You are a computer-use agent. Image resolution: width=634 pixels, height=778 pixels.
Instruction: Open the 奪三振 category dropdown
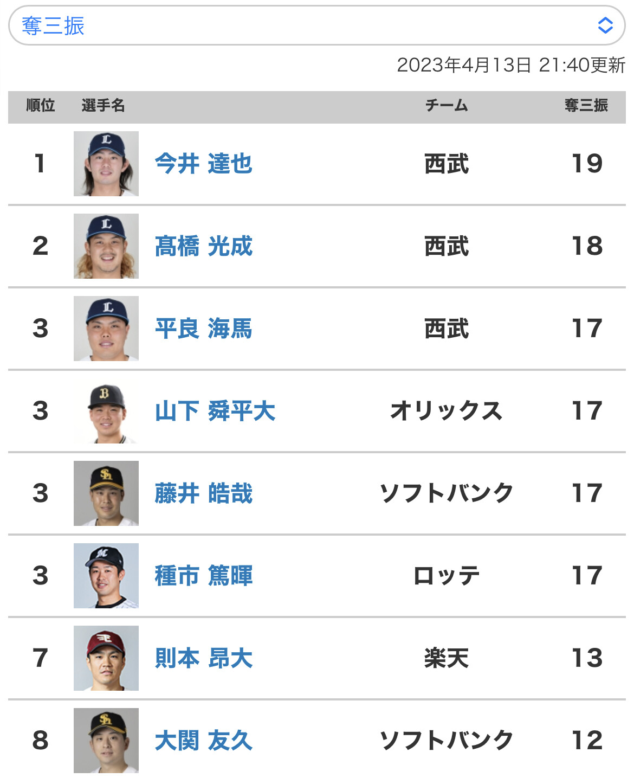(316, 25)
